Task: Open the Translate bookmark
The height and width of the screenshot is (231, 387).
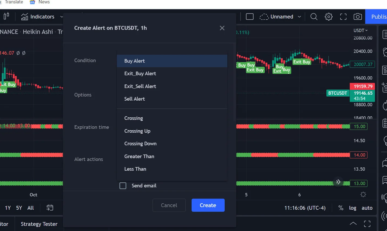Action: (x=12, y=2)
